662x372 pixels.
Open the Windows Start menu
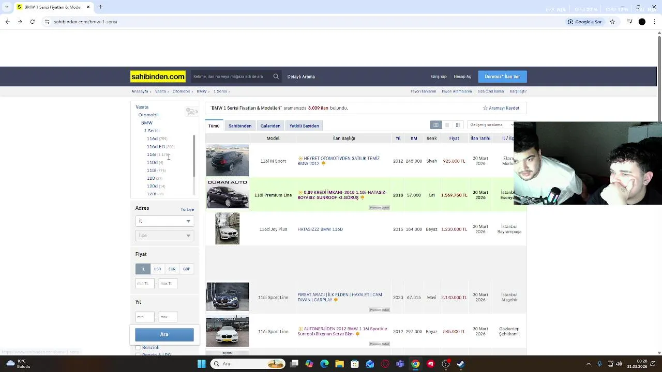pos(201,364)
